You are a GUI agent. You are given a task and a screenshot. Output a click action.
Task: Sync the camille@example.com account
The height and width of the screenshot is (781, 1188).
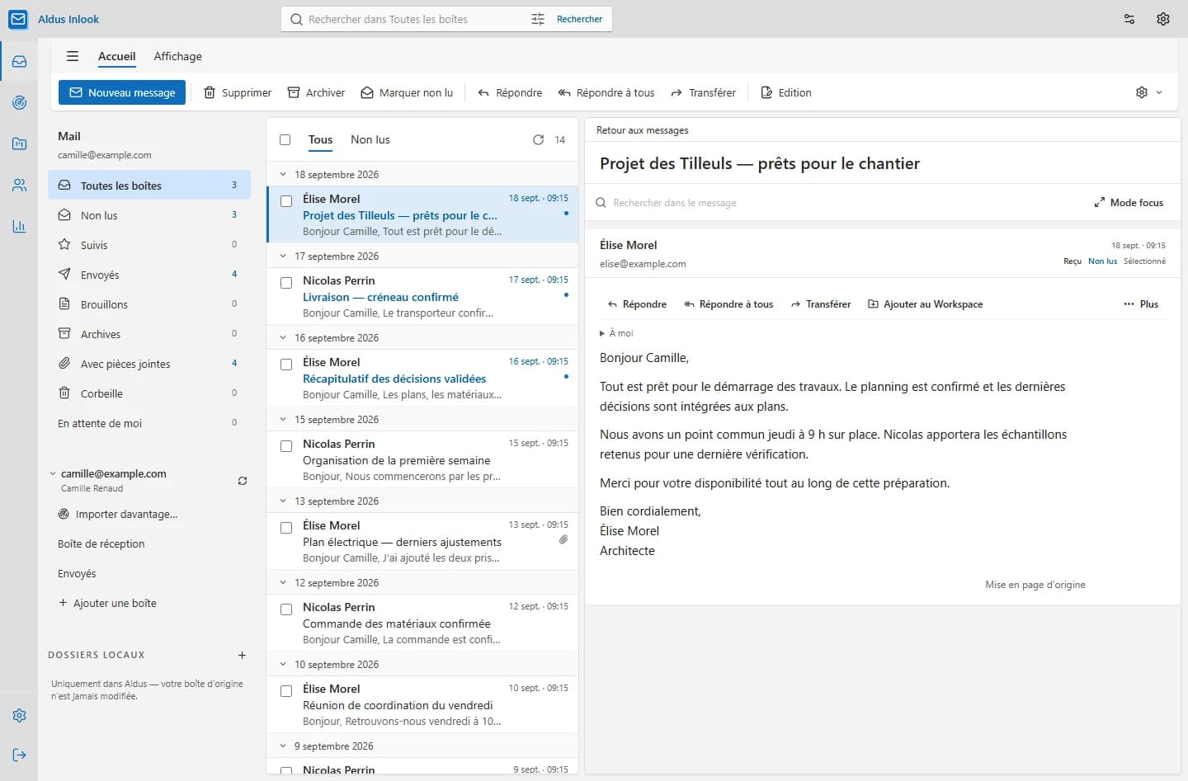click(243, 481)
